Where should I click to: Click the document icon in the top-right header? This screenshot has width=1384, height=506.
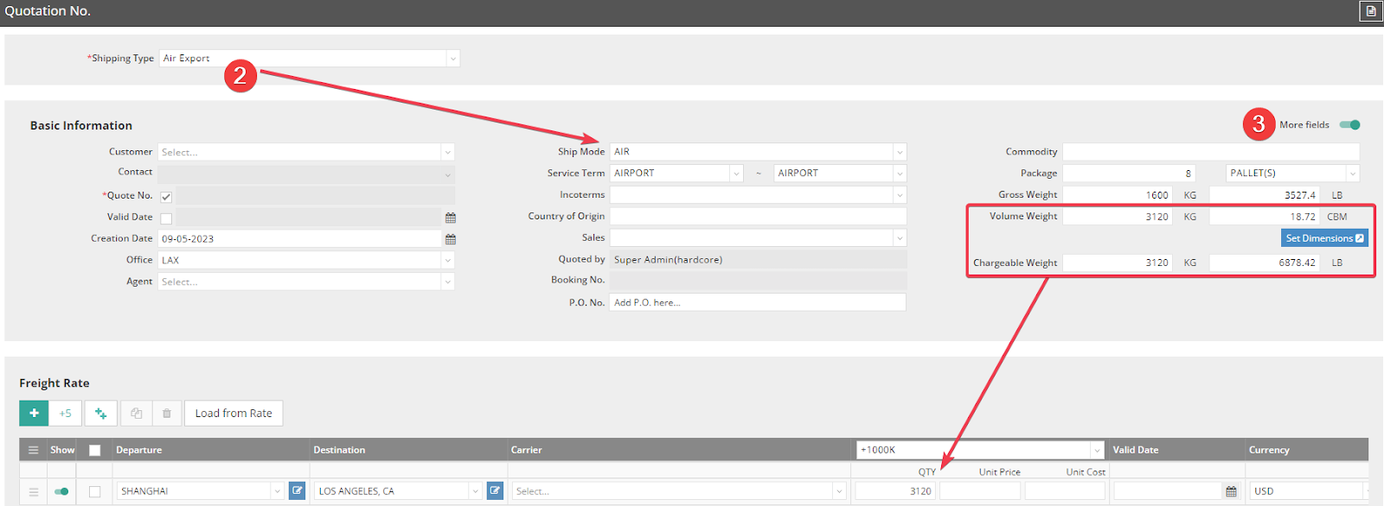tap(1370, 11)
